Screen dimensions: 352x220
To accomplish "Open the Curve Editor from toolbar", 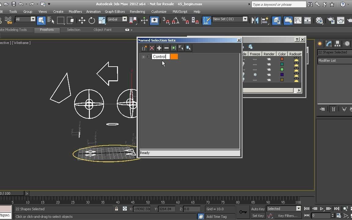I will point(298,20).
